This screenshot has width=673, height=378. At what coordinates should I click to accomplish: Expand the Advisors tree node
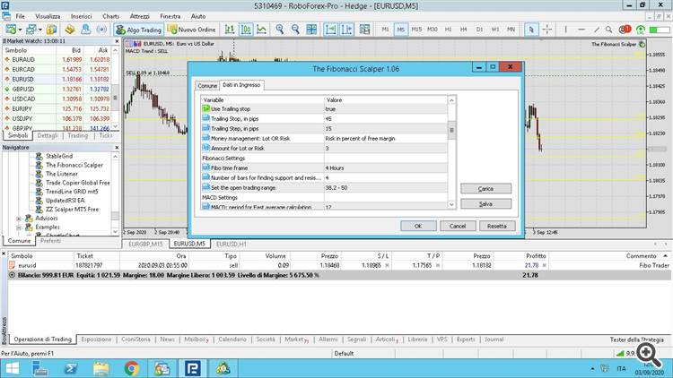pyautogui.click(x=19, y=219)
